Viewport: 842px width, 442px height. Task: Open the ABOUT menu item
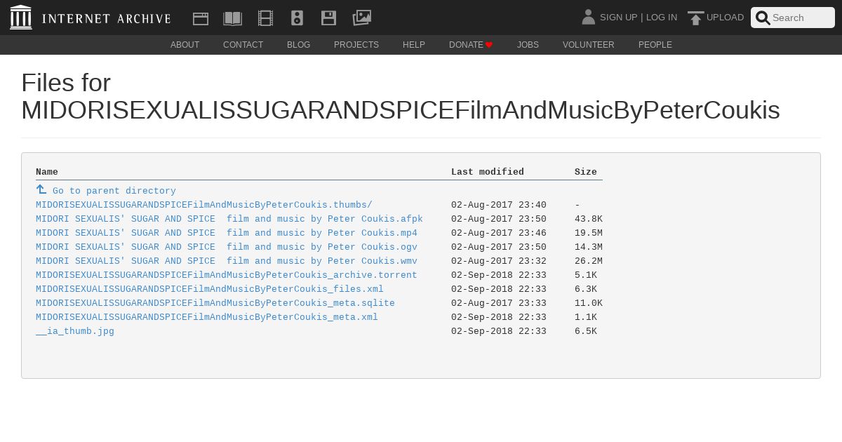coord(185,45)
